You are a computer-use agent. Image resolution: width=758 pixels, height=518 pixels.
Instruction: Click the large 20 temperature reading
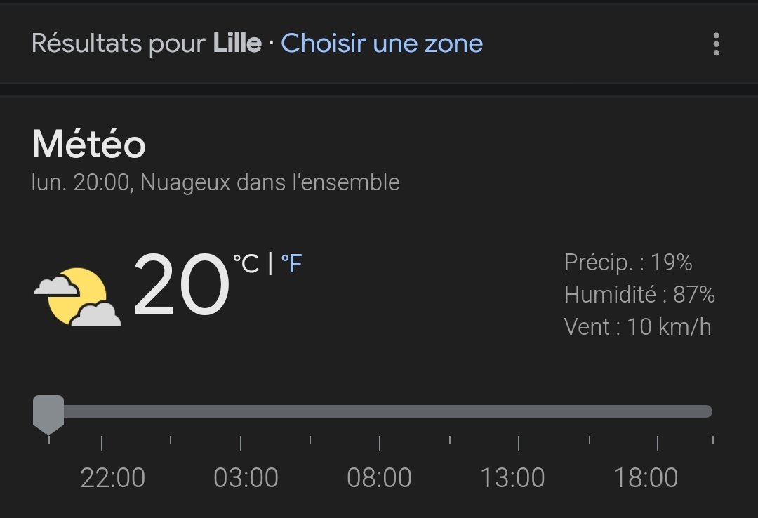coord(181,286)
